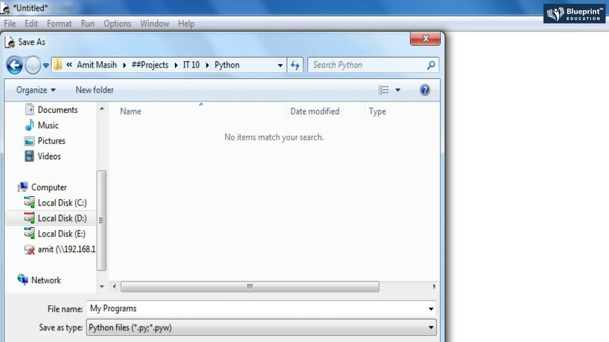This screenshot has width=609, height=342.
Task: Sort by the Date modified column
Action: click(x=315, y=111)
